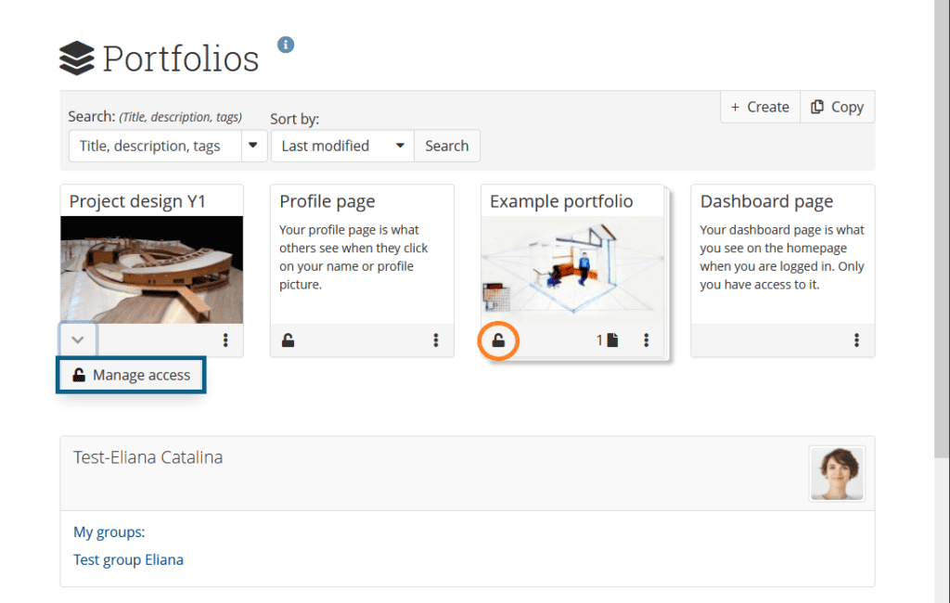This screenshot has width=950, height=603.
Task: Open Test group Eliana link
Action: tap(128, 559)
